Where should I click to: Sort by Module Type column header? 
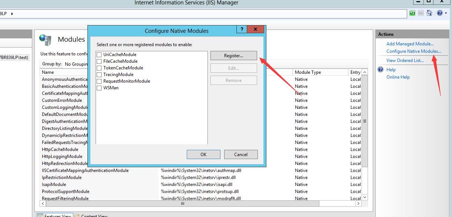(x=320, y=72)
